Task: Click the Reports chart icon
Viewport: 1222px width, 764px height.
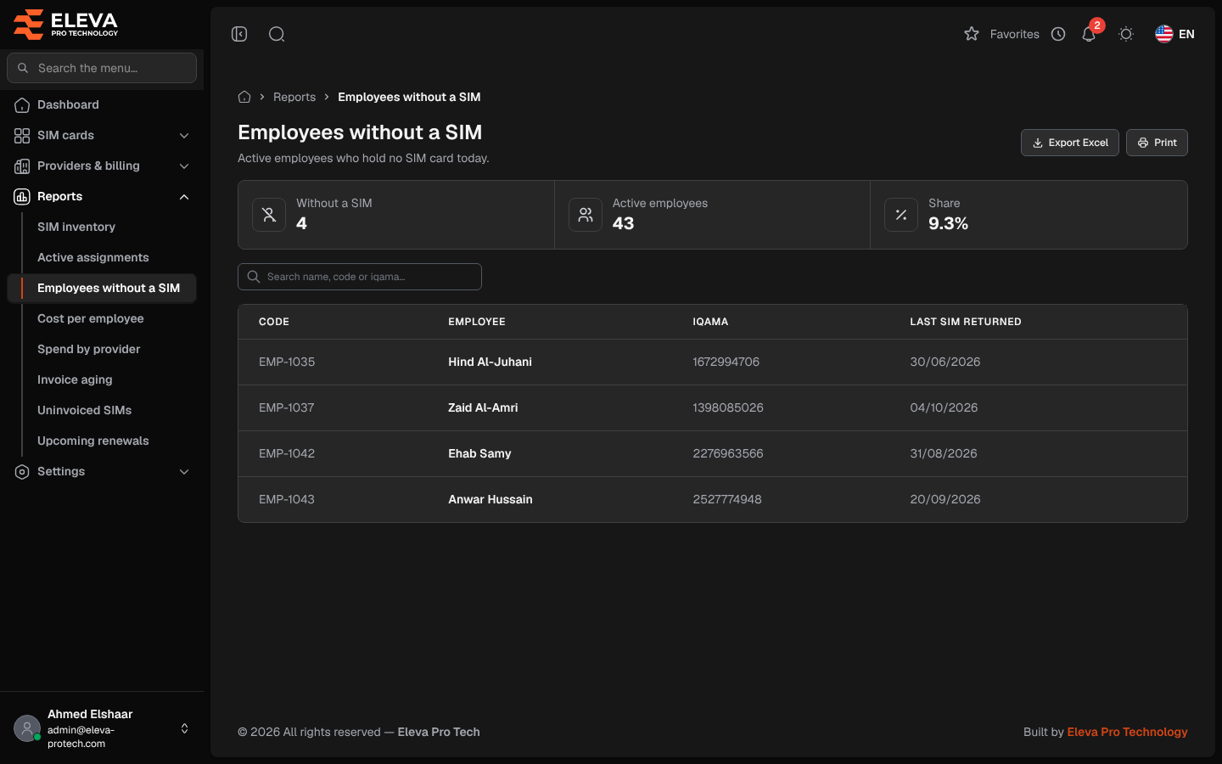Action: tap(22, 197)
